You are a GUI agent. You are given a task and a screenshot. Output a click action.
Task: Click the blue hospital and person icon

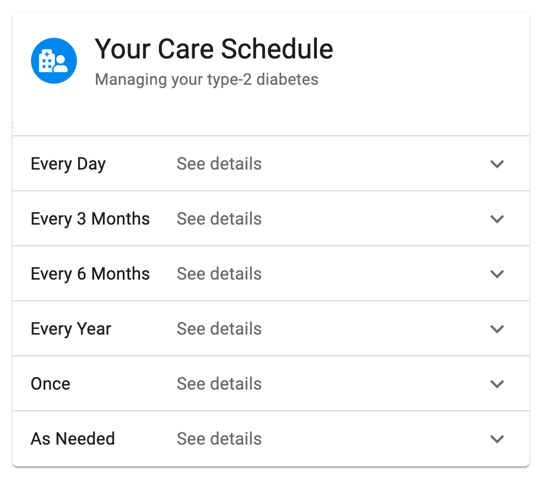click(54, 61)
